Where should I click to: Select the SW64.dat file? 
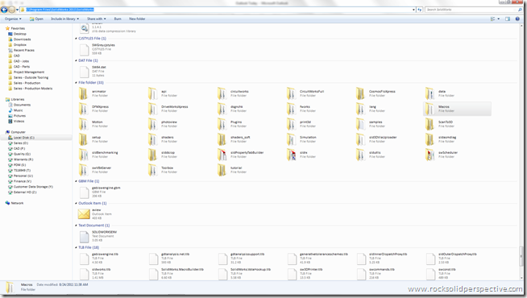(x=93, y=71)
